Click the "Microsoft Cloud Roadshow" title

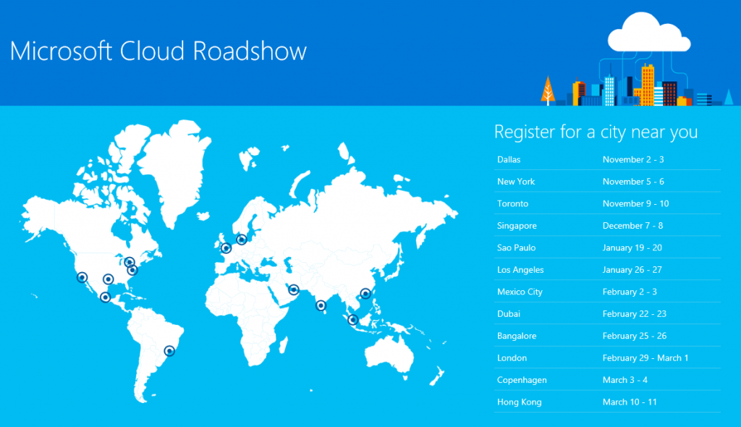tap(158, 51)
